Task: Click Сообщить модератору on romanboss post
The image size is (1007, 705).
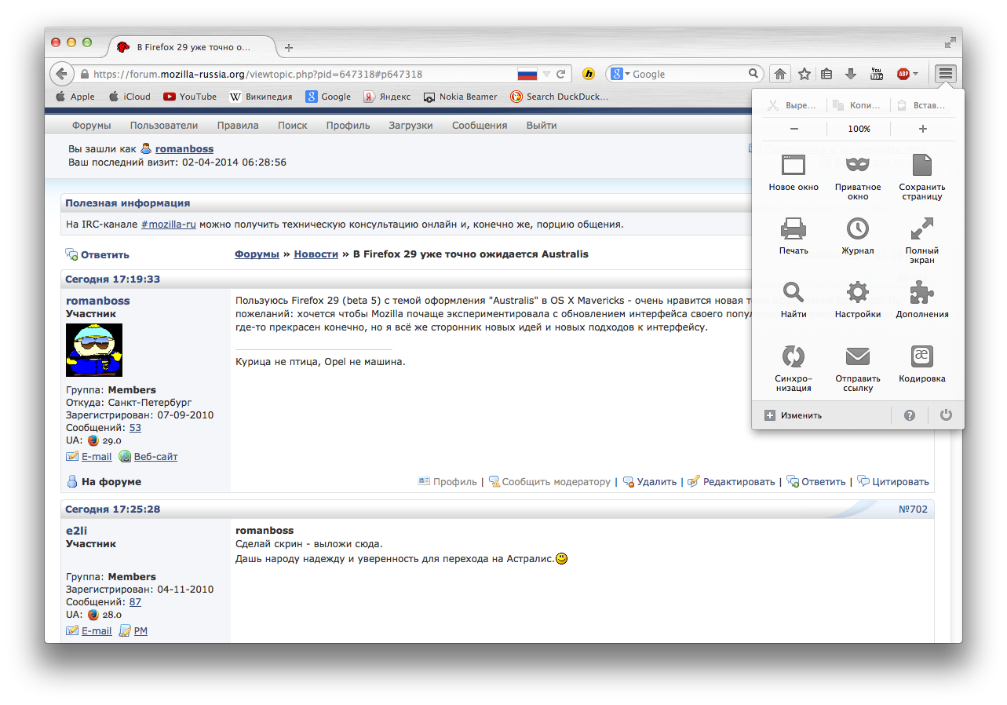Action: click(549, 482)
